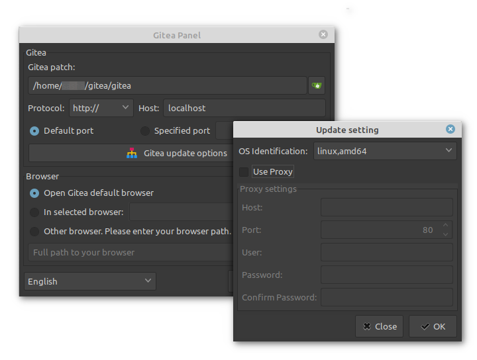The height and width of the screenshot is (360, 477).
Task: Click the proxy Password input field
Action: 387,275
